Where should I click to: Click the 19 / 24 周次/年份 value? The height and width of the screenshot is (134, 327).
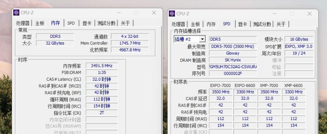pyautogui.click(x=299, y=53)
